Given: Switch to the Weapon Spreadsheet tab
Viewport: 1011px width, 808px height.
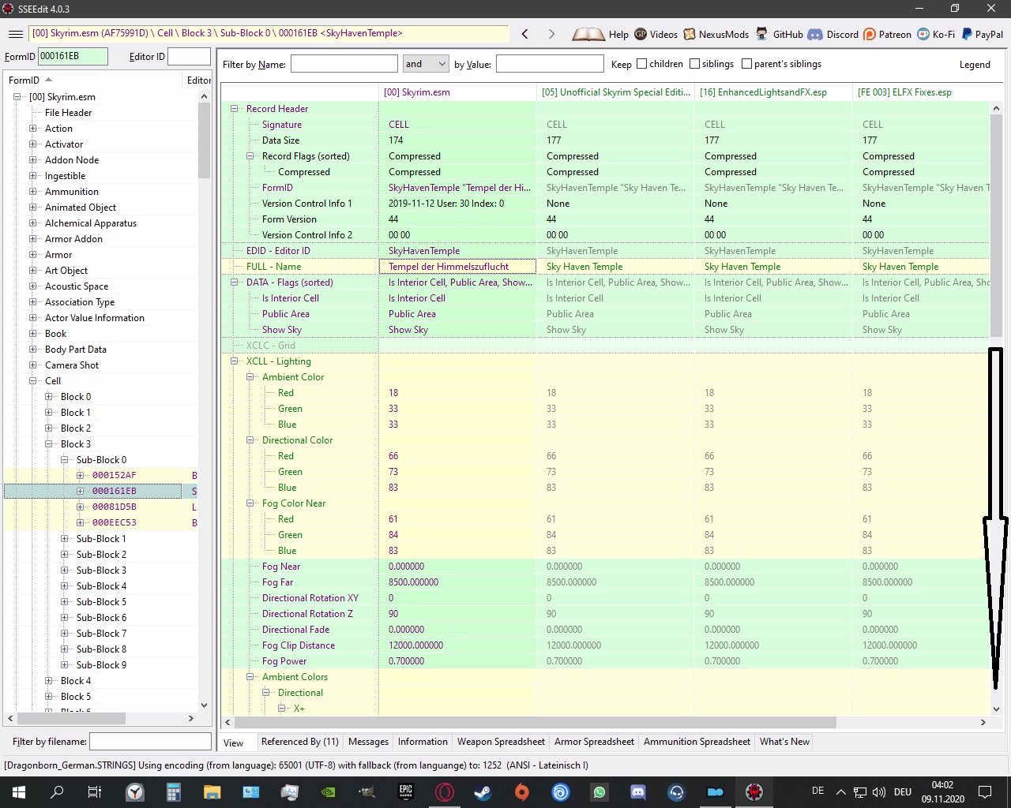Looking at the screenshot, I should tap(501, 742).
